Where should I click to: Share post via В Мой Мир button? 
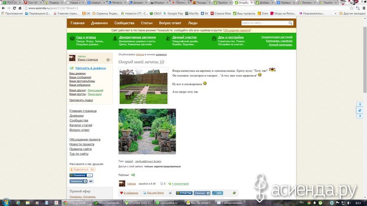184,193
